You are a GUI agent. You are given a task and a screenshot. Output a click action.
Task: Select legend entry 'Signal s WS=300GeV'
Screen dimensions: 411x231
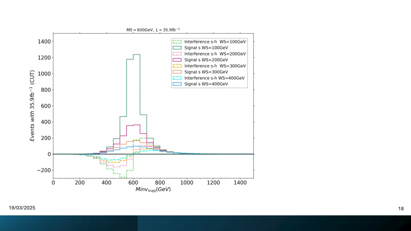200,72
